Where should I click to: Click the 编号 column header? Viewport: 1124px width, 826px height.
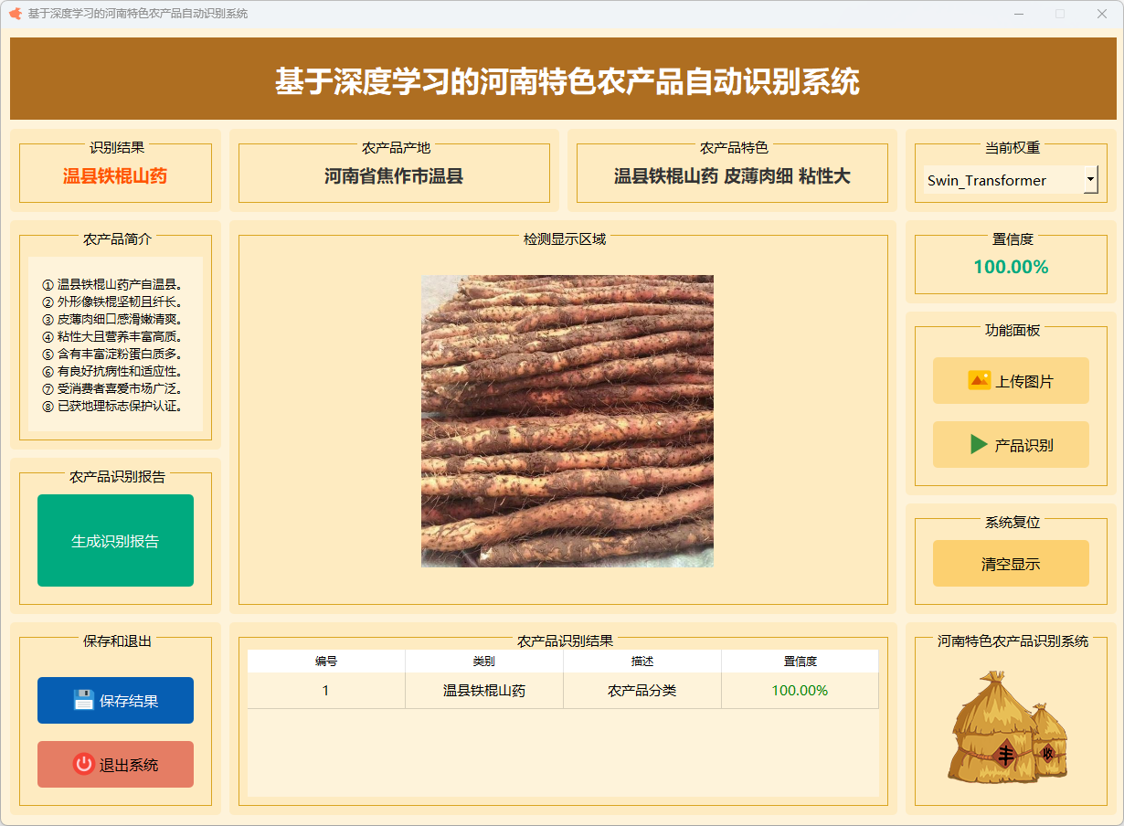point(326,662)
